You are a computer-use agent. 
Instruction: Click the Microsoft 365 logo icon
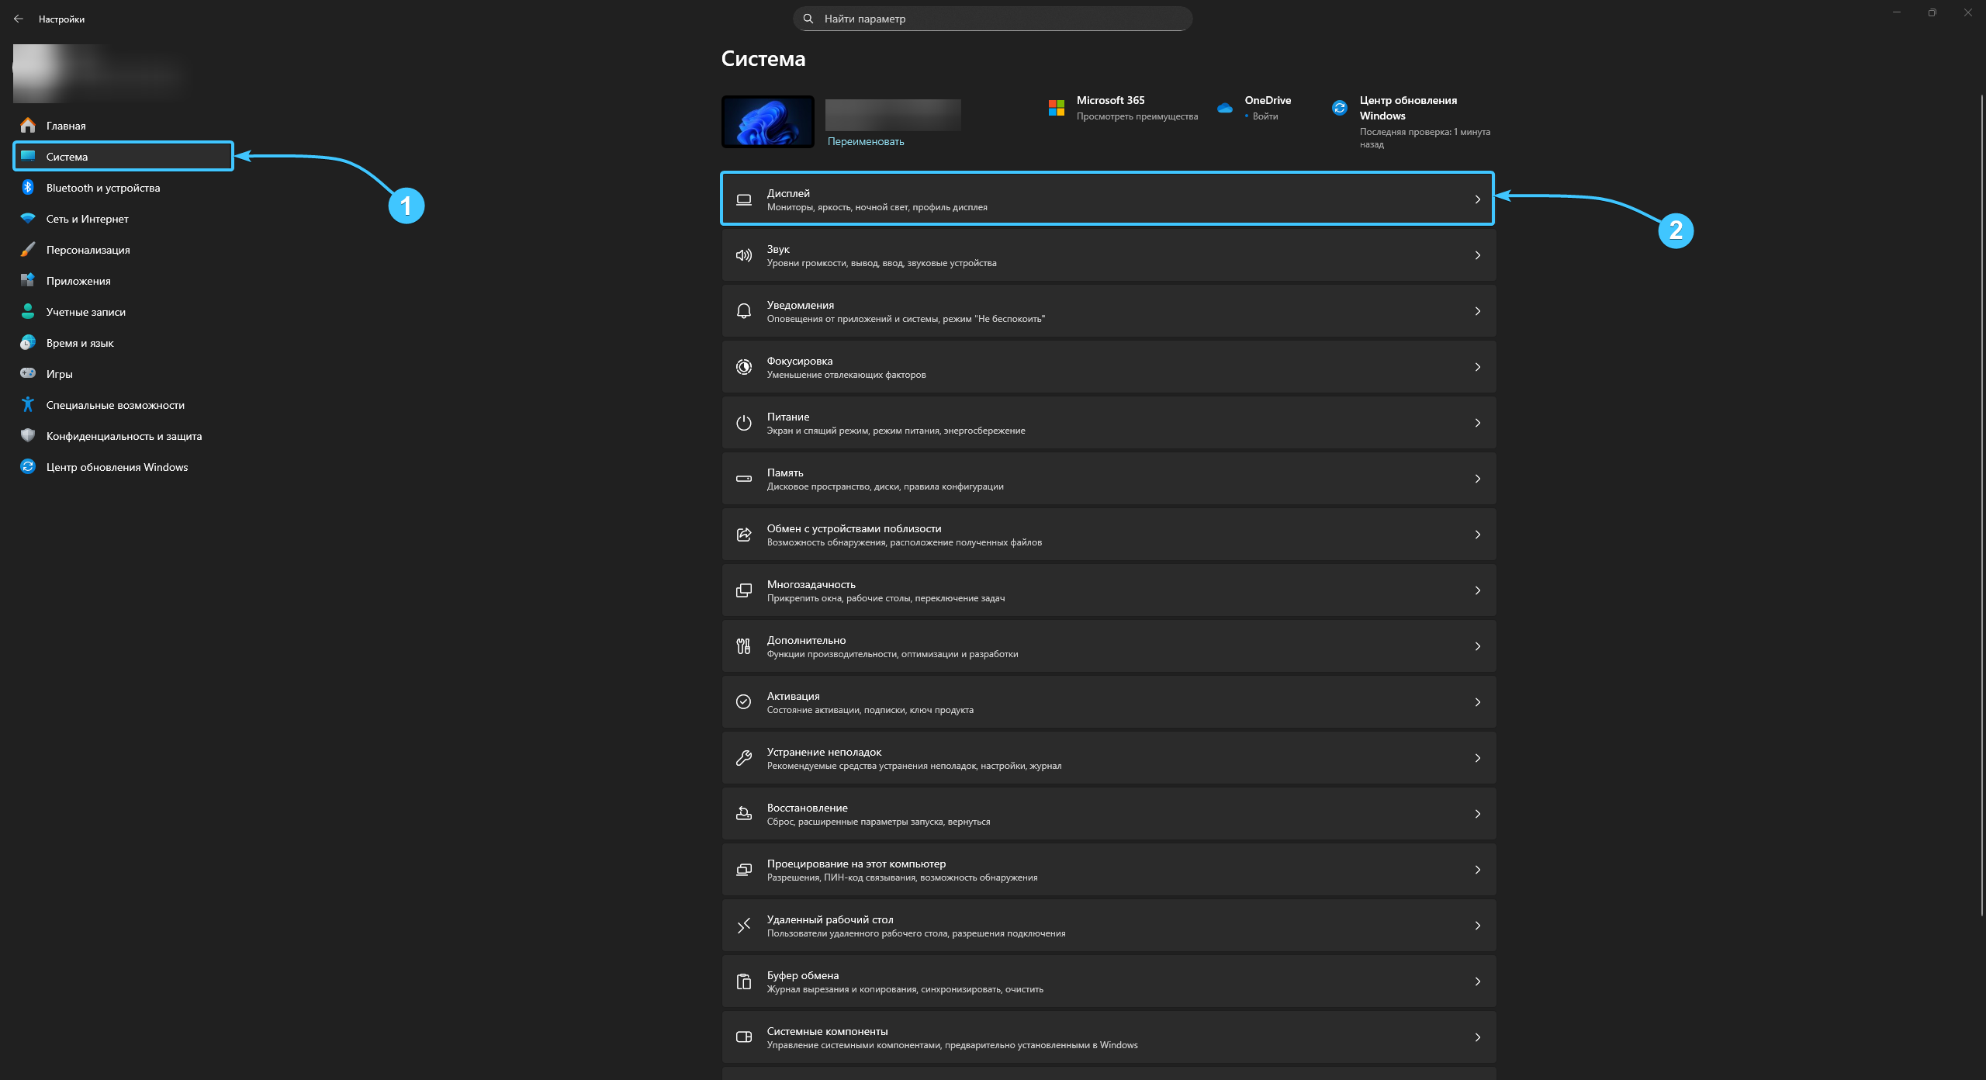(1056, 108)
